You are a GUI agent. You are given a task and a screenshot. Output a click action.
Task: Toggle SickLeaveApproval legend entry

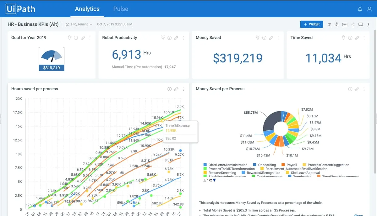click(302, 173)
